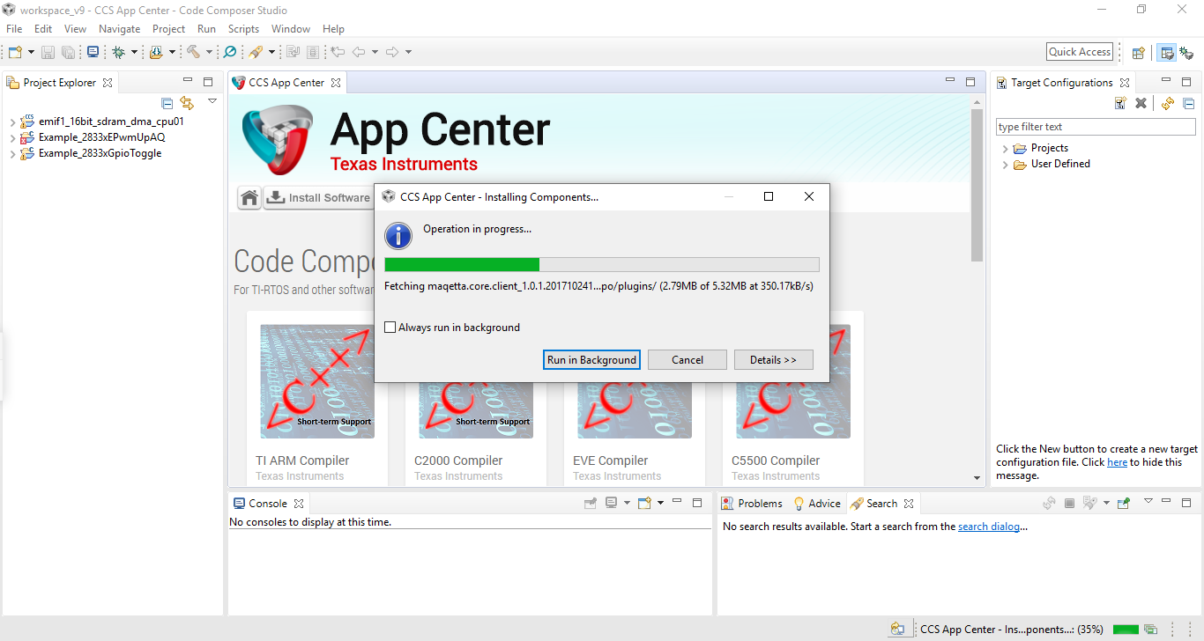
Task: Click the Quick Access field
Action: tap(1080, 52)
